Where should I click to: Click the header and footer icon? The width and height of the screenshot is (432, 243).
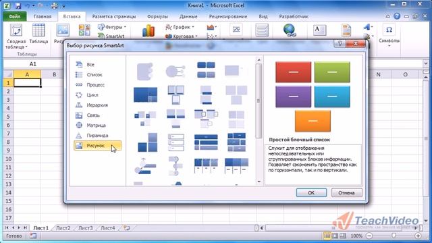pos(346,30)
